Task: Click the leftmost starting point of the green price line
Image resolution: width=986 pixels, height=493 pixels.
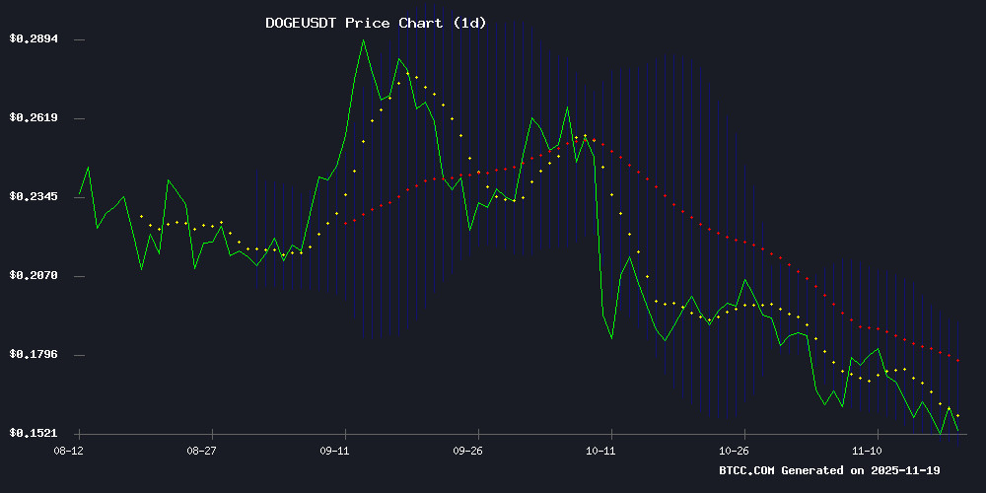Action: (x=79, y=195)
